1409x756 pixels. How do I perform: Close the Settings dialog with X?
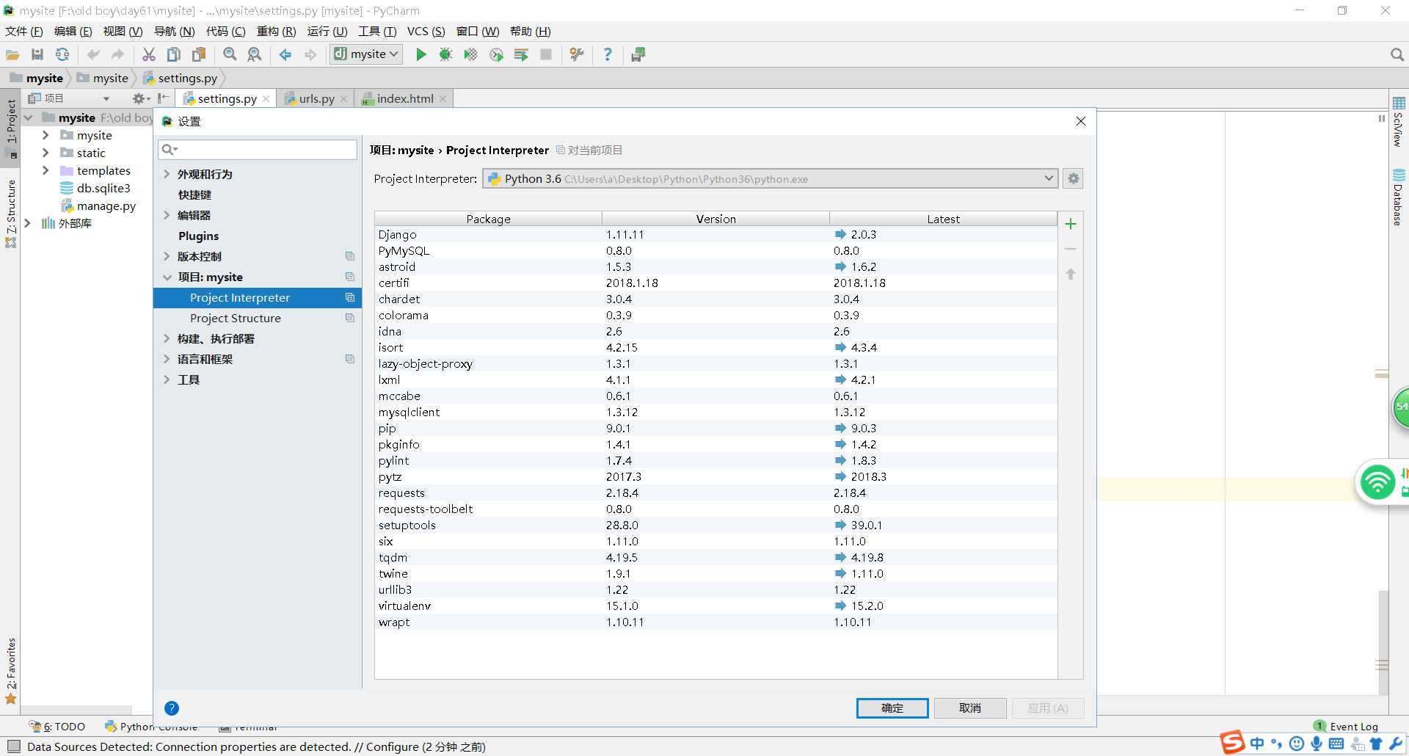tap(1081, 121)
